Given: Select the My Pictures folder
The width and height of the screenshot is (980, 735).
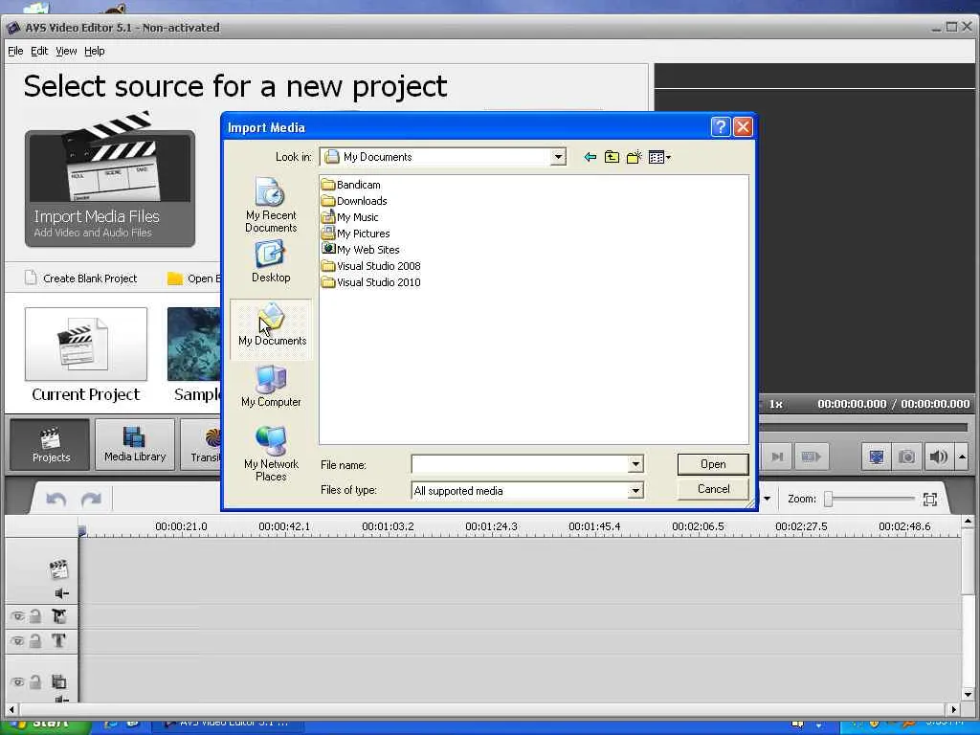Looking at the screenshot, I should point(355,234).
